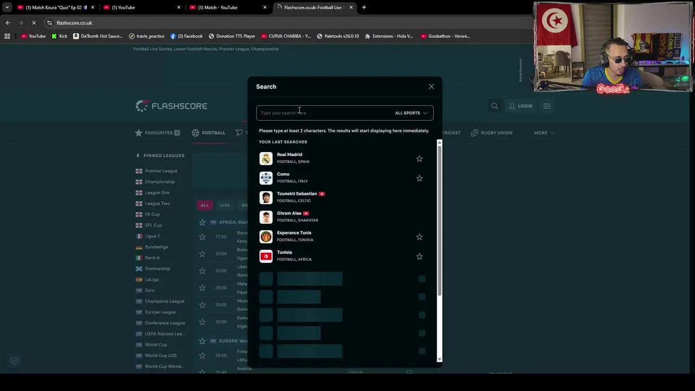Click Ghram Alaa player photo
The width and height of the screenshot is (695, 391).
point(266,217)
